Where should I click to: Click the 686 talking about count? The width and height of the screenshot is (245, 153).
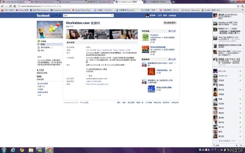[x=39, y=76]
